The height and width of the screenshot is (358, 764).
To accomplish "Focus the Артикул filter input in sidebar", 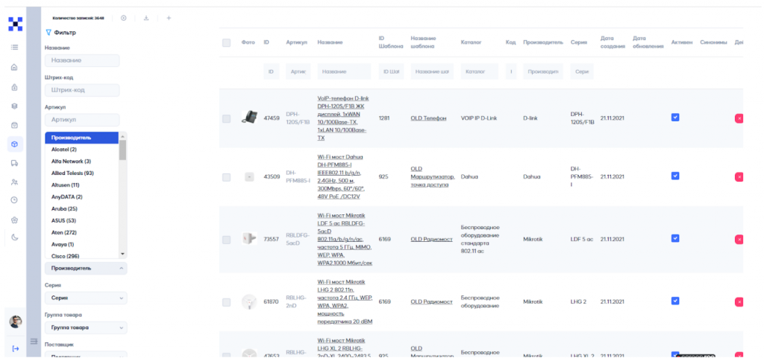I will point(82,120).
